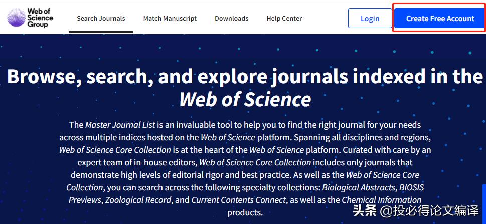Click the 头条 watermark logo
Image resolution: width=486 pixels, height=224 pixels.
coord(365,210)
